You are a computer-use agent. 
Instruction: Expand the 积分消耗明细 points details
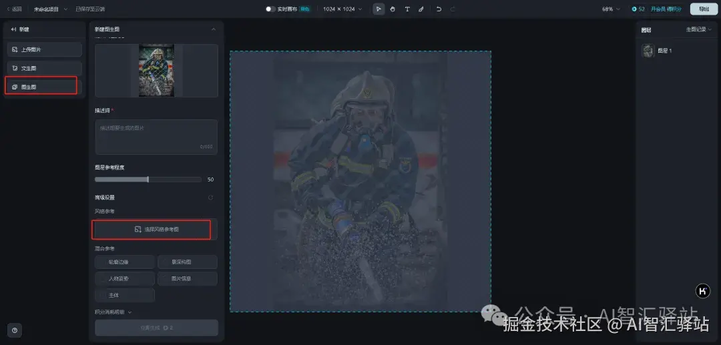pos(113,312)
